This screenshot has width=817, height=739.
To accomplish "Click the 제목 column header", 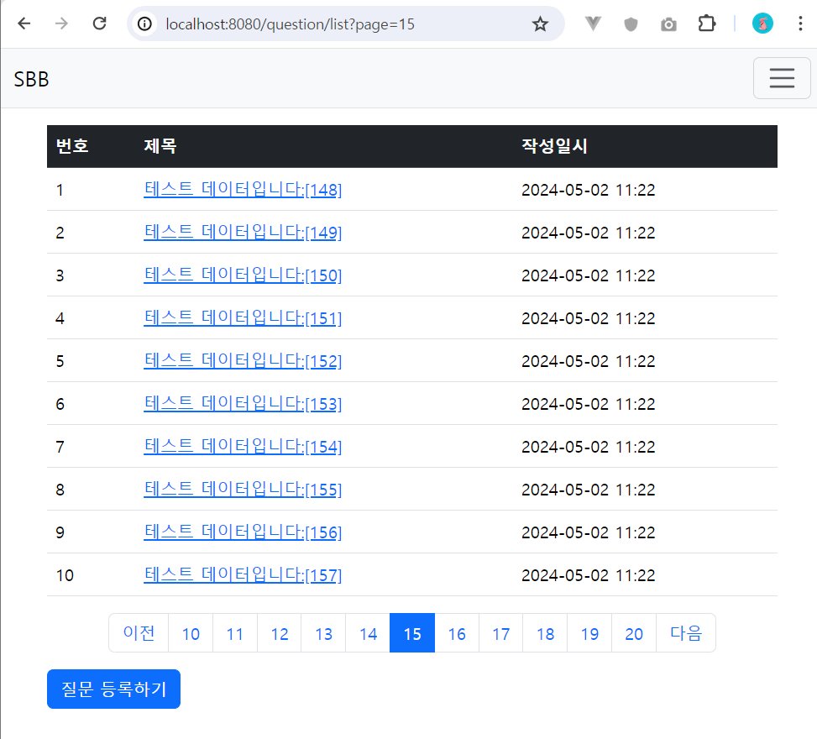I will (160, 146).
